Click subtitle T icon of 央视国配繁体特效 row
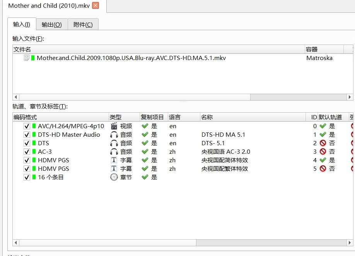This screenshot has width=355, height=256. tap(114, 168)
